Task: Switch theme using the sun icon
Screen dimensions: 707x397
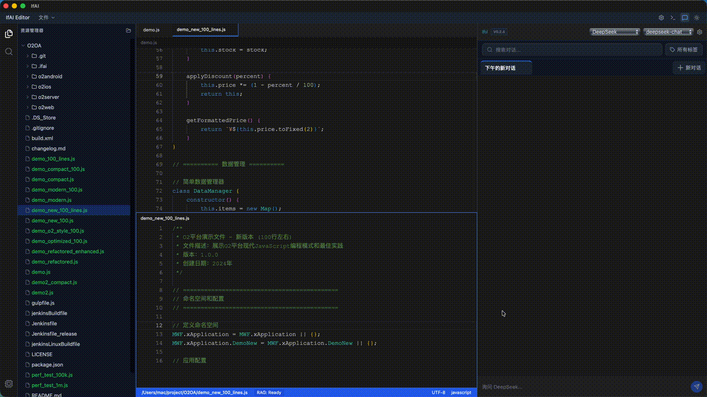Action: point(697,17)
